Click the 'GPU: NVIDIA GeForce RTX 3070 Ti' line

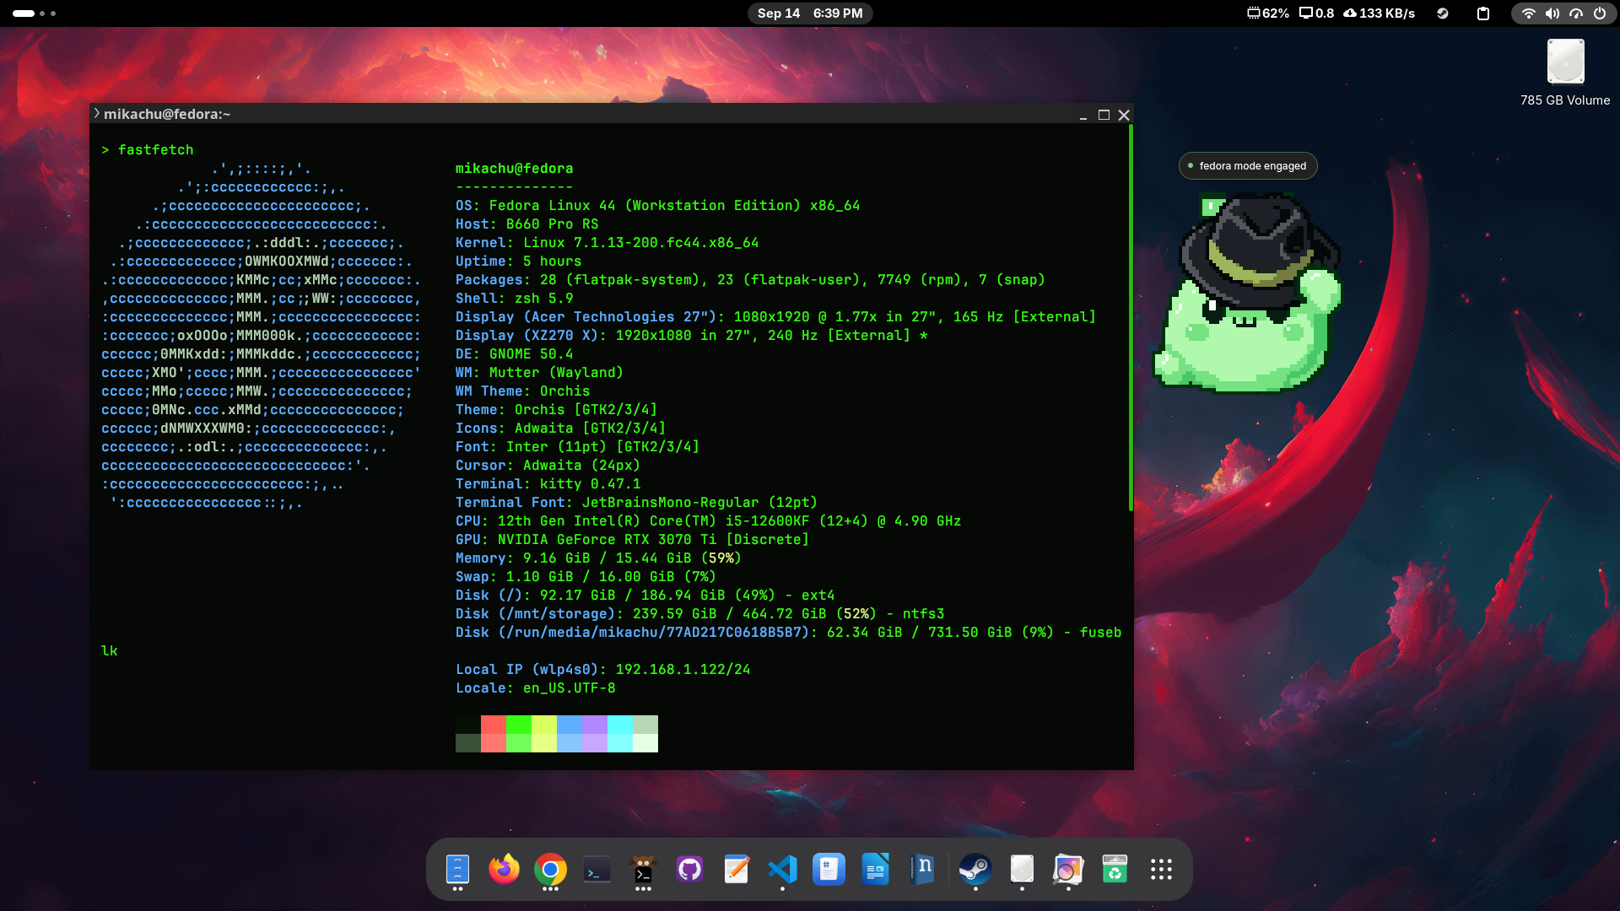point(633,540)
